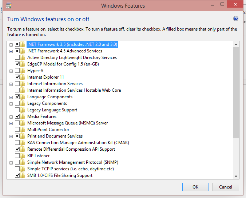Expand Legacy Components node

11,104
